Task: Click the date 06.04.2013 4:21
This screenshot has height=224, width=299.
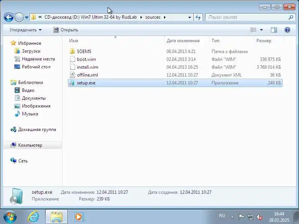Action: pos(181,52)
